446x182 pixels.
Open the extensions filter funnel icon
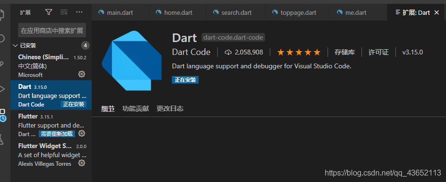point(49,12)
